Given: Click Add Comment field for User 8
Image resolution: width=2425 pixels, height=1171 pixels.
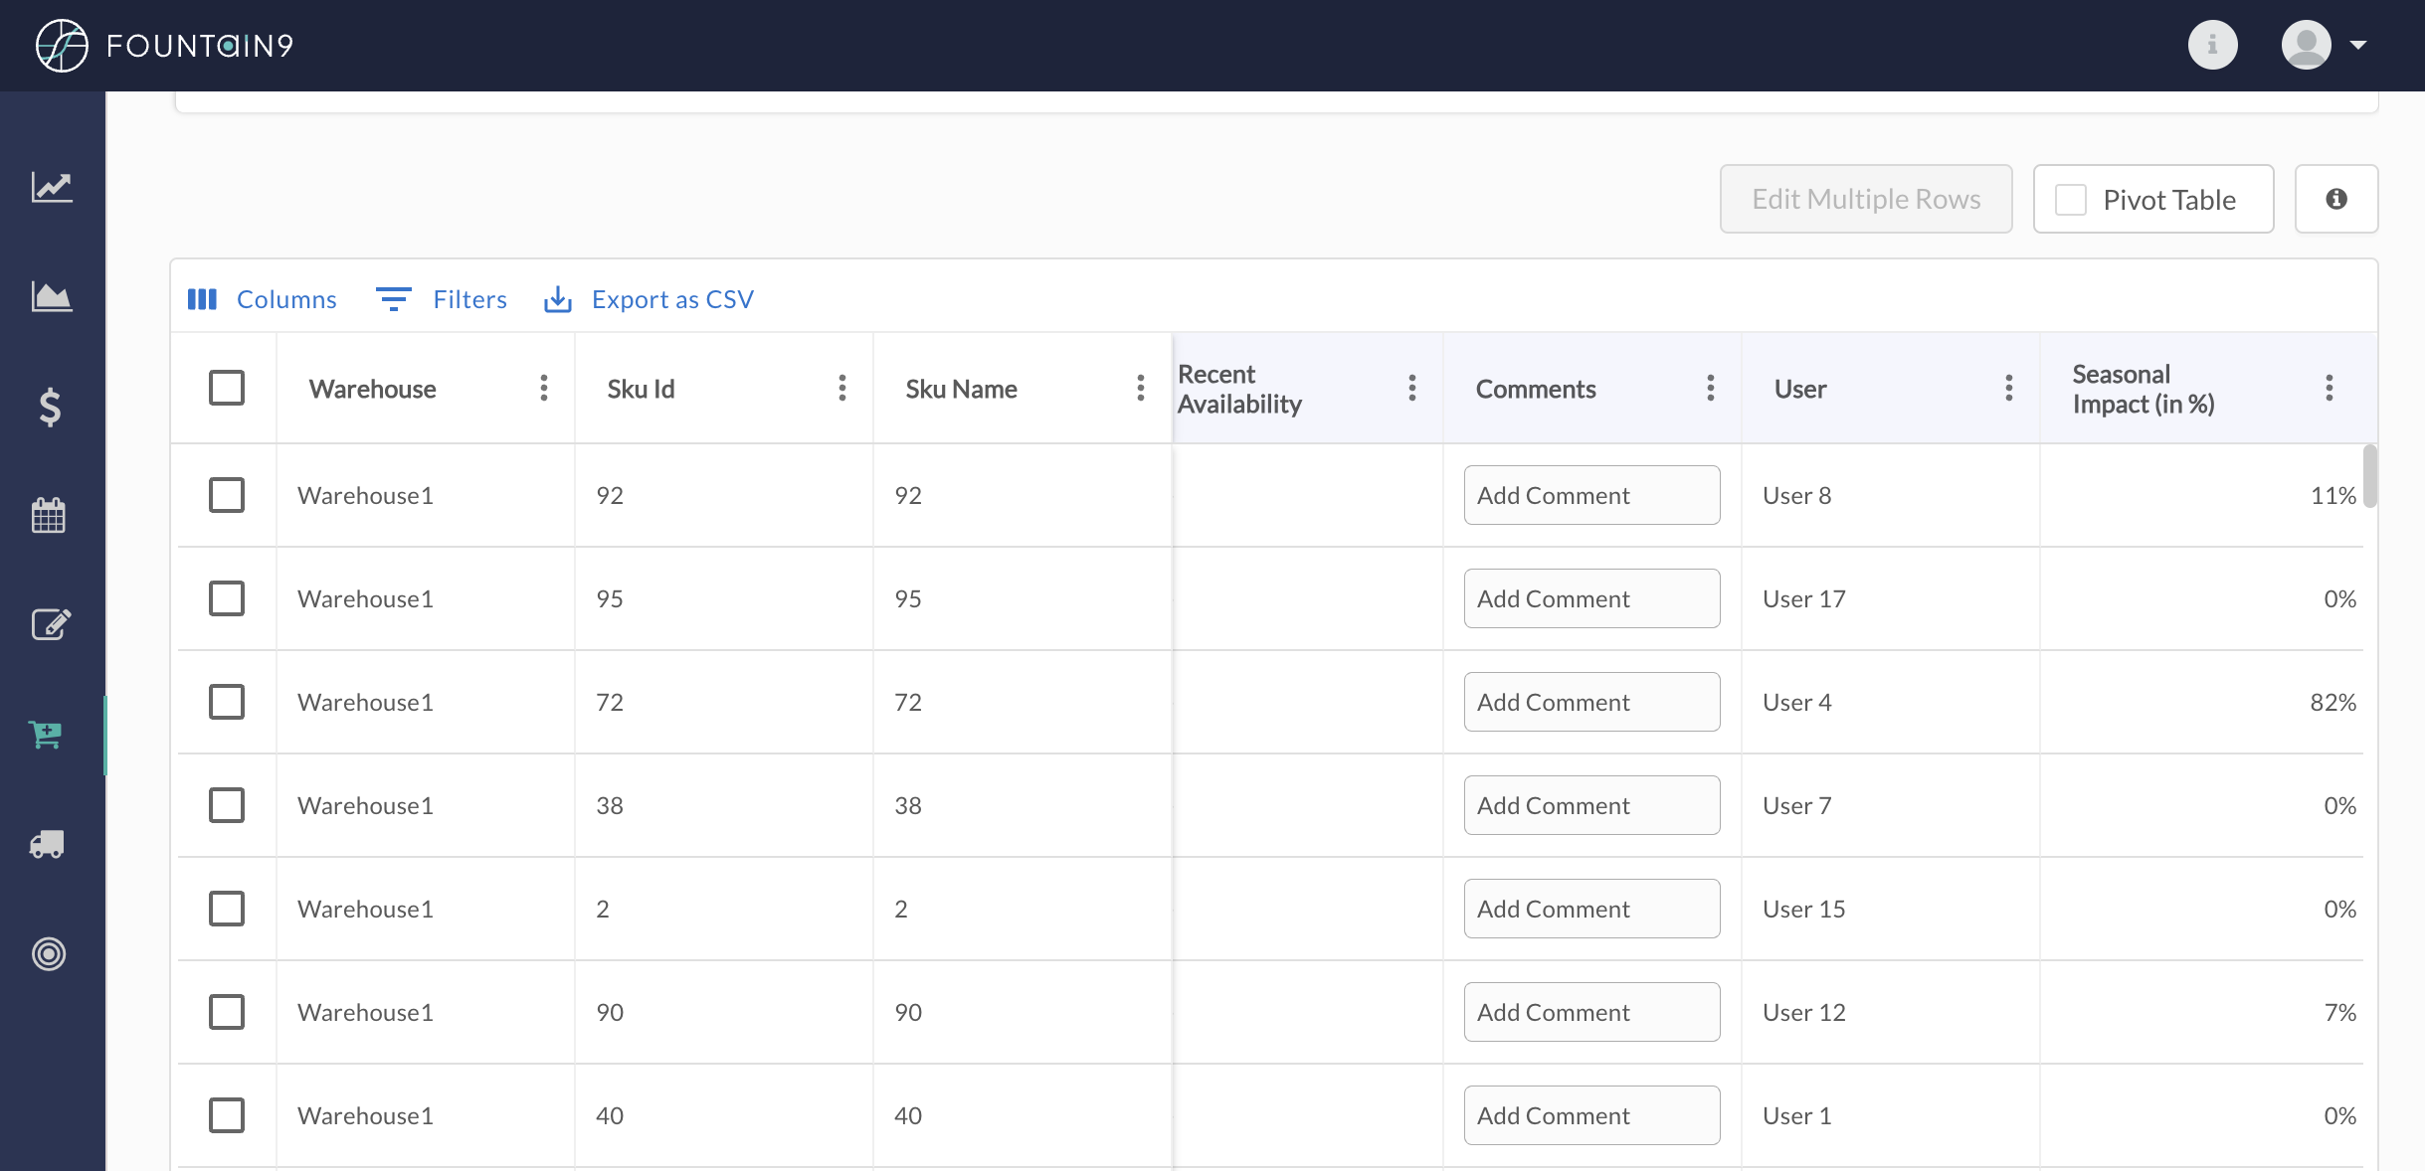Looking at the screenshot, I should pyautogui.click(x=1591, y=495).
